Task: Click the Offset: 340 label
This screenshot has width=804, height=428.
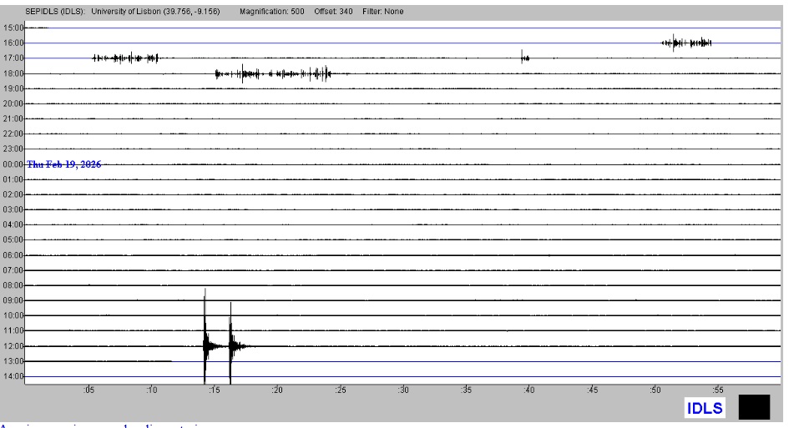Action: (x=333, y=12)
